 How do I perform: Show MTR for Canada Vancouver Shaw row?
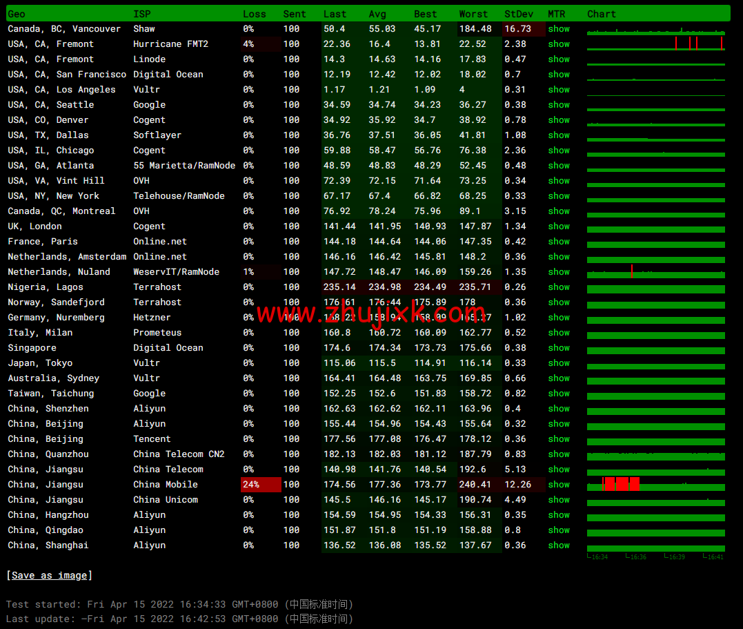[559, 29]
